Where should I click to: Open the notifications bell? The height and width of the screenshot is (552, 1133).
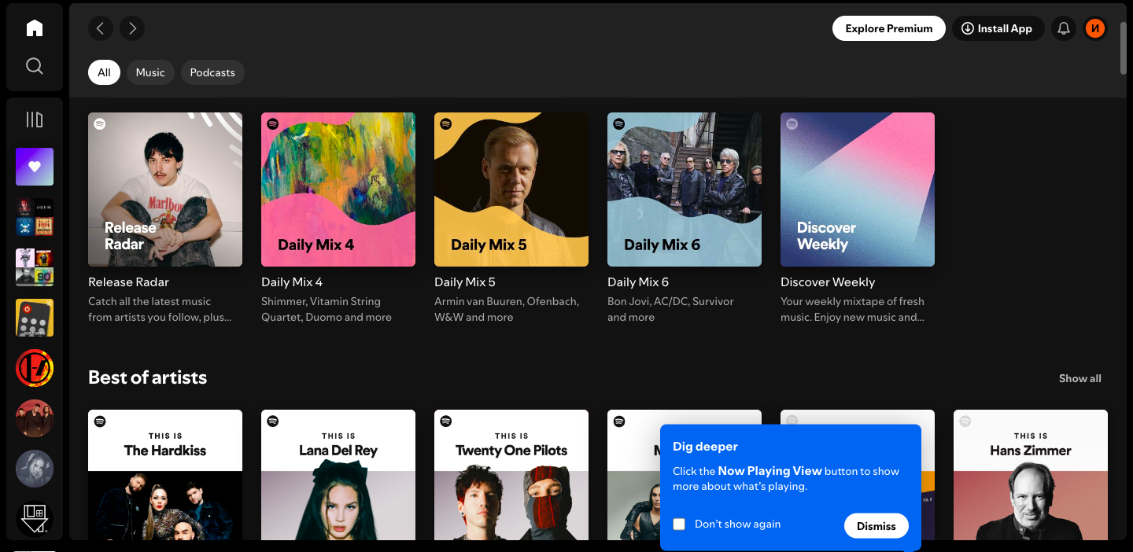coord(1064,28)
